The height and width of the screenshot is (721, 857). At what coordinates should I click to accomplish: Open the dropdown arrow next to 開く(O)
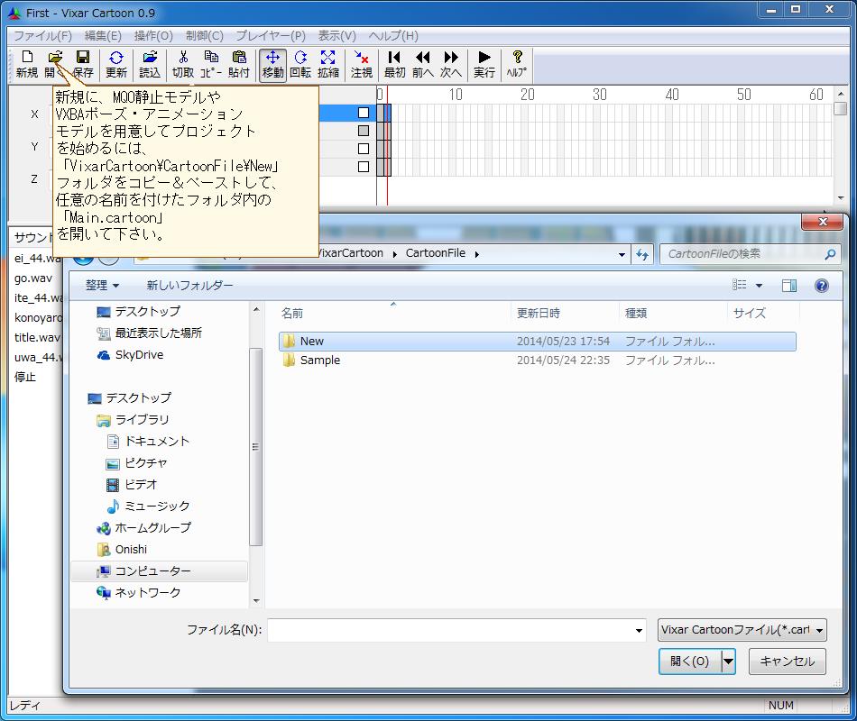[727, 661]
